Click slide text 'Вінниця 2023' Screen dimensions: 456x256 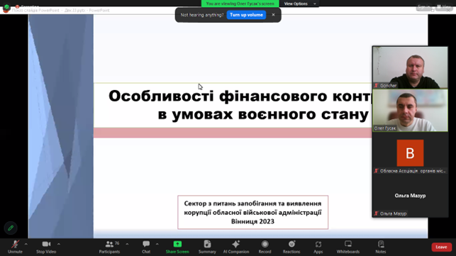tap(252, 222)
